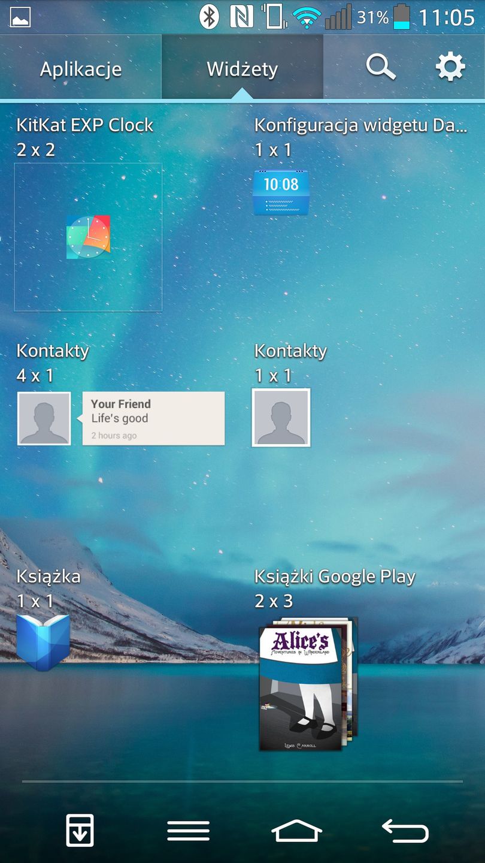Tap the blue 10:08 clock widget icon
The width and height of the screenshot is (485, 863).
click(281, 192)
